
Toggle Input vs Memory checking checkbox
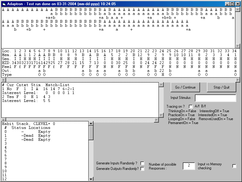[x=234, y=166]
